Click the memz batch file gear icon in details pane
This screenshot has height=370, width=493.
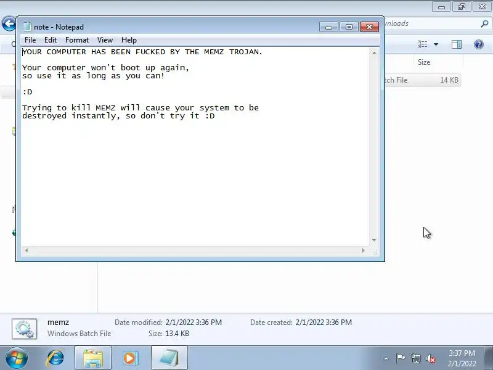click(x=25, y=329)
